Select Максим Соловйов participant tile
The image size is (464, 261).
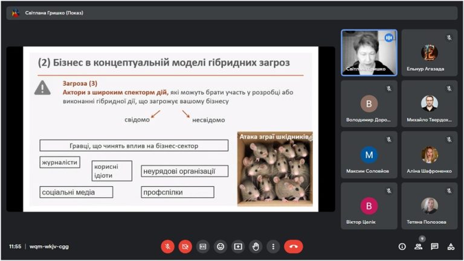[369, 155]
